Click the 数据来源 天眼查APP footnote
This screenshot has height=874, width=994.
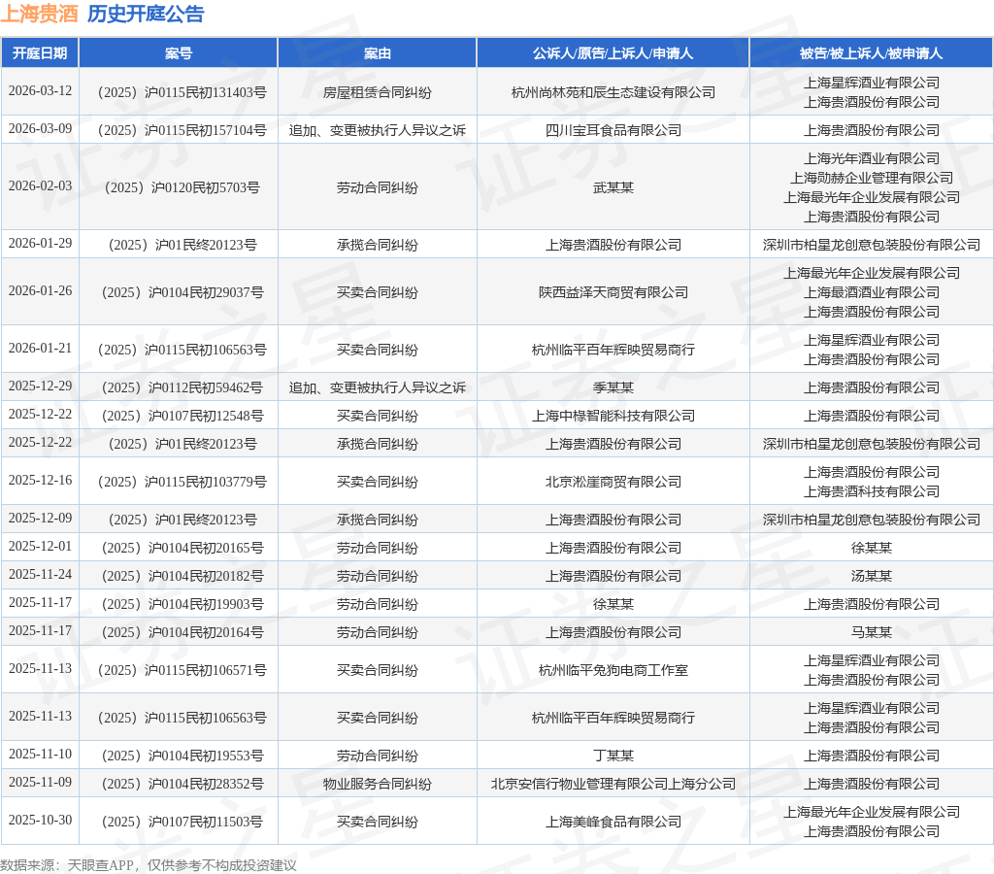148,865
